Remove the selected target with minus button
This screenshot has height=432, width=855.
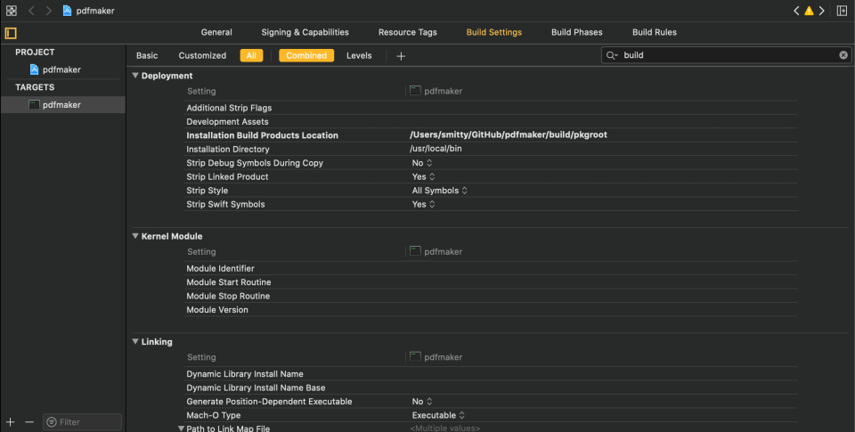click(28, 421)
